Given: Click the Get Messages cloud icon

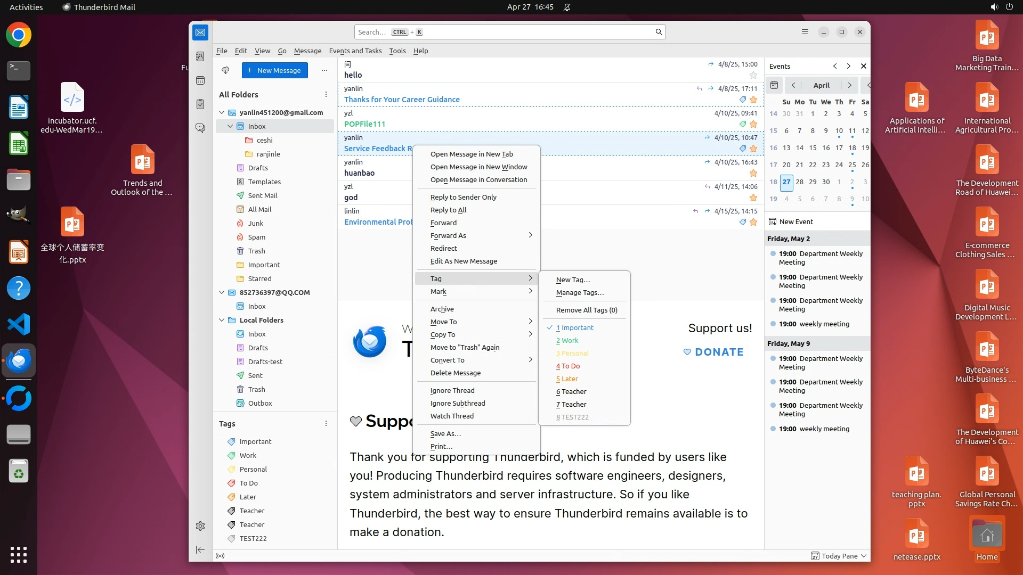Looking at the screenshot, I should (x=225, y=70).
